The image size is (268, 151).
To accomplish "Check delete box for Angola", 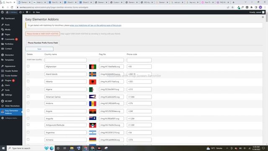I will tap(28, 111).
